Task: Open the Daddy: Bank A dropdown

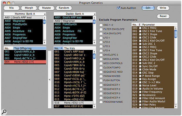Action: [x=75, y=14]
